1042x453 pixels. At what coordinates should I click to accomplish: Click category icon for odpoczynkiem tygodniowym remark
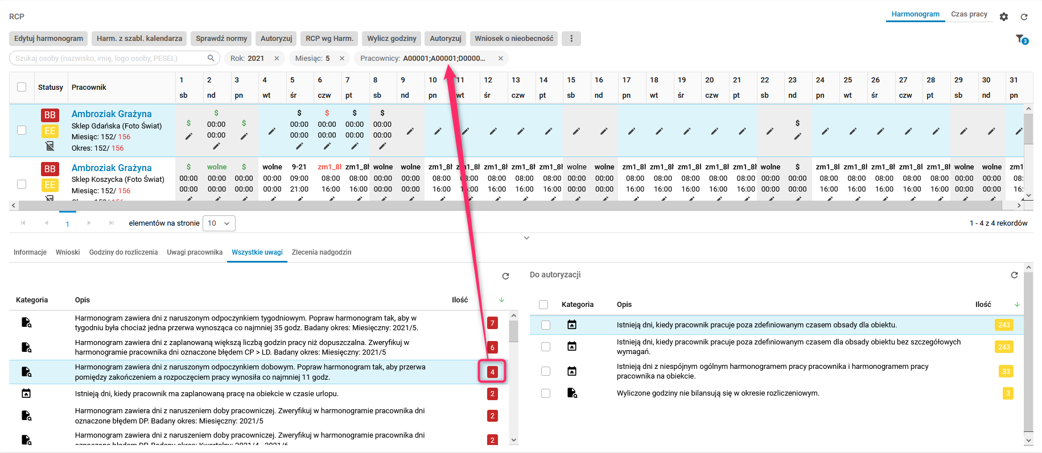click(x=26, y=323)
